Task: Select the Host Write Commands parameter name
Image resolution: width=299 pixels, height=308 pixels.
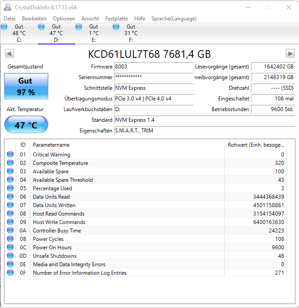Action: point(59,222)
